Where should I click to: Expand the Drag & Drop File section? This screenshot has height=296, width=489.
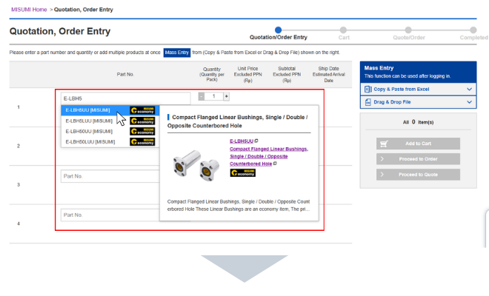click(418, 102)
